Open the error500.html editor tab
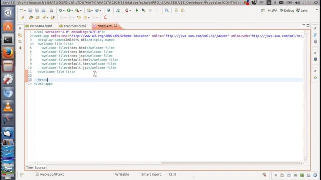The image size is (321, 180). pyautogui.click(x=72, y=26)
